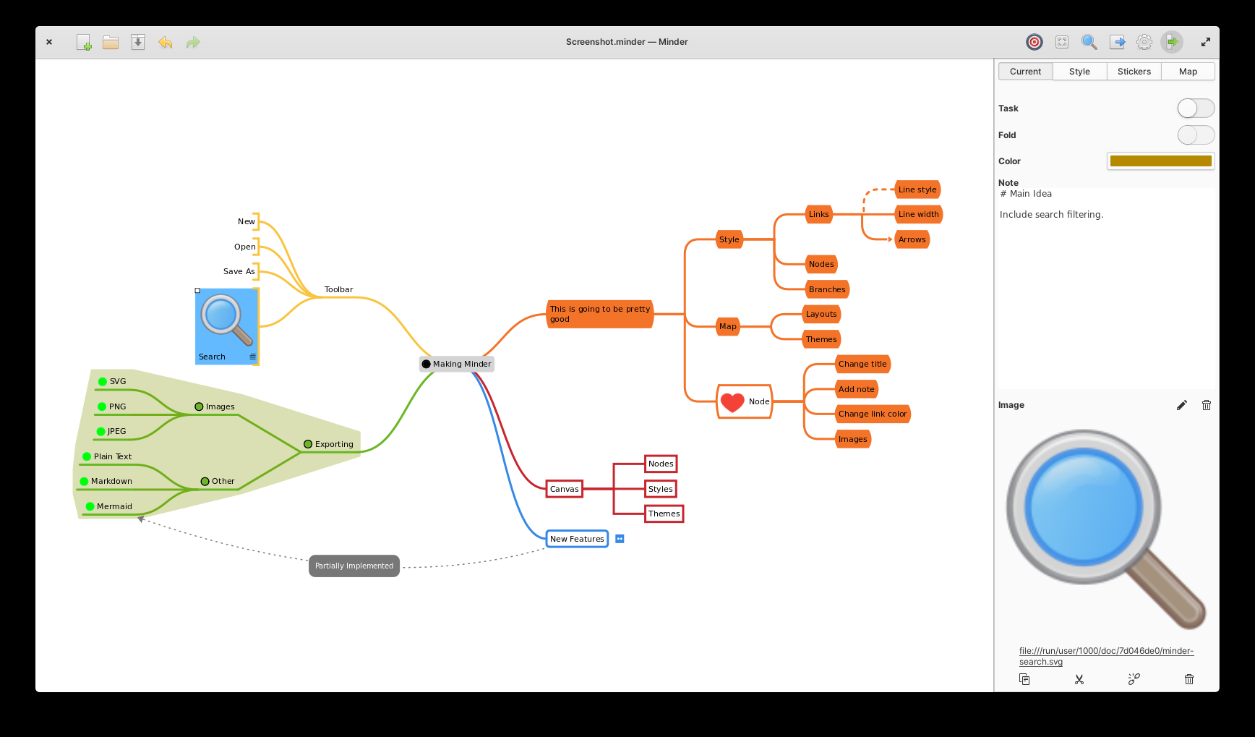
Task: Copy the node with the copy icon at bottom
Action: coord(1024,679)
